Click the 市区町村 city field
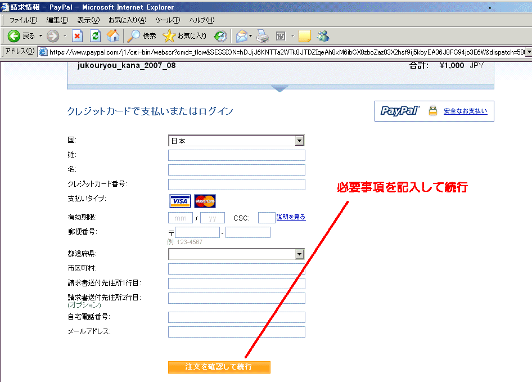 pyautogui.click(x=237, y=269)
